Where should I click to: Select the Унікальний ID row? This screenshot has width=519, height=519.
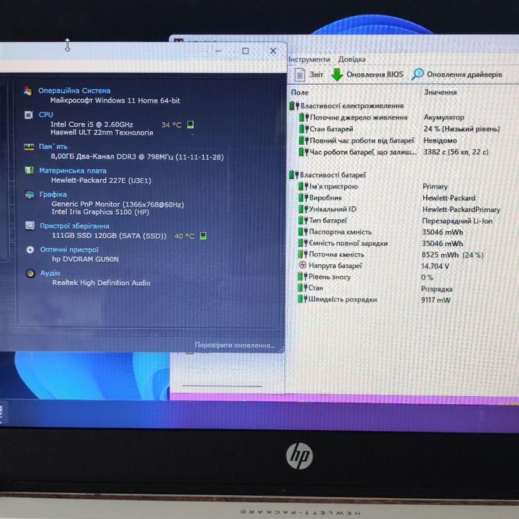click(x=402, y=209)
